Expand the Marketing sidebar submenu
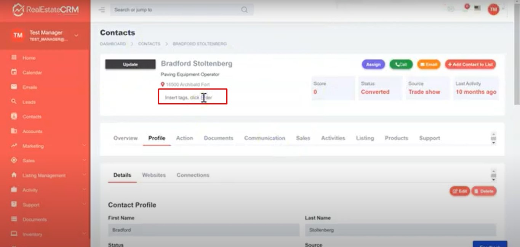Viewport: 520px width, 247px height. coord(84,146)
